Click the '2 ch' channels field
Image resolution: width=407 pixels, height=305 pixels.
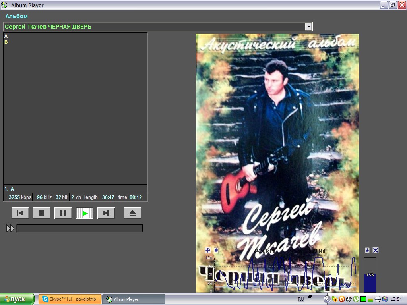point(76,197)
